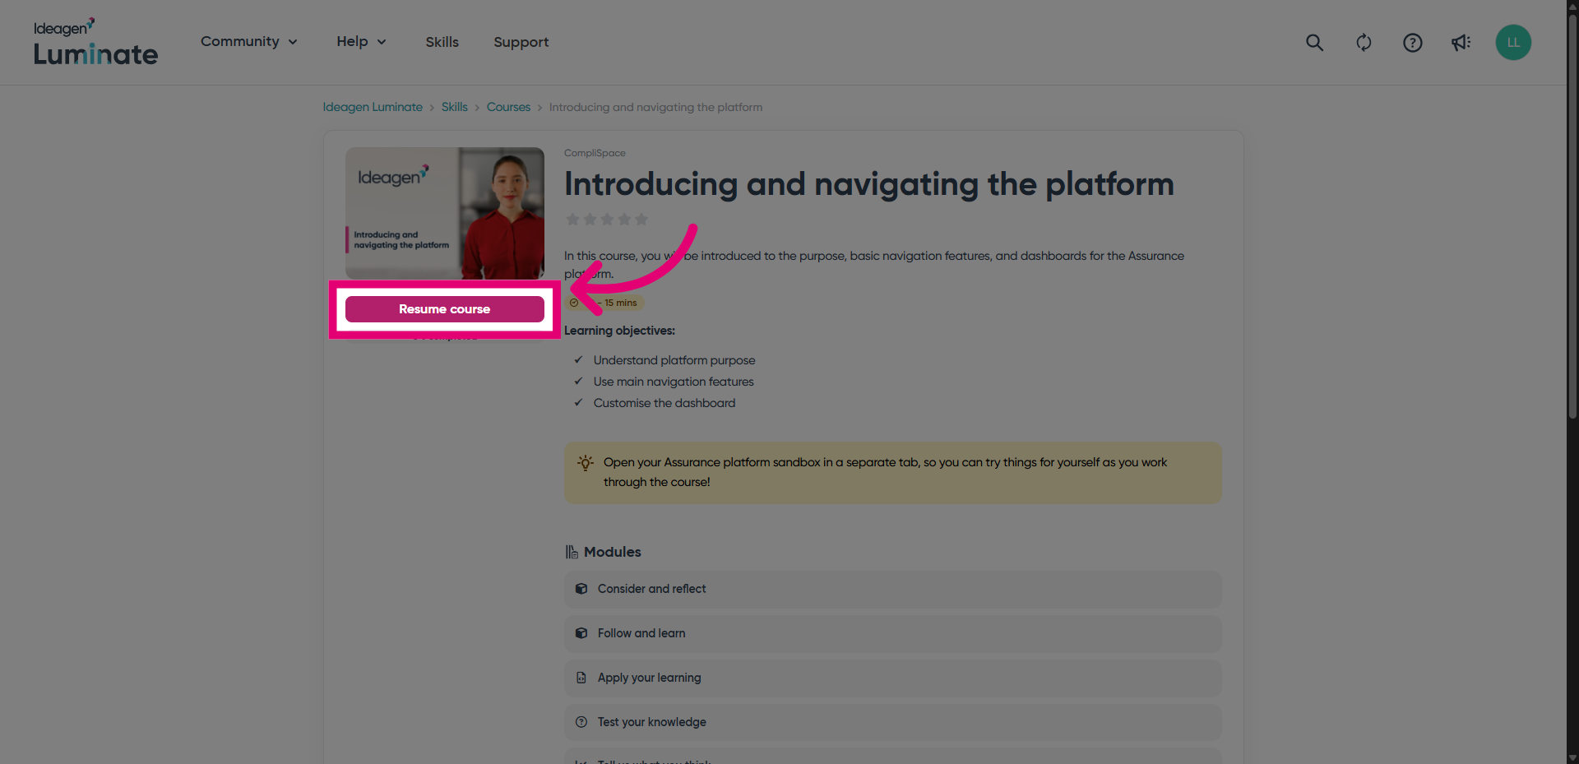Open the search magnifier icon

click(x=1314, y=43)
